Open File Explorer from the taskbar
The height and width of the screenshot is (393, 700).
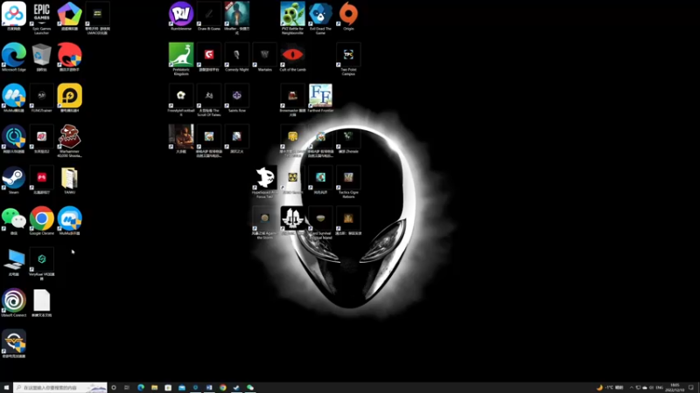coord(155,388)
